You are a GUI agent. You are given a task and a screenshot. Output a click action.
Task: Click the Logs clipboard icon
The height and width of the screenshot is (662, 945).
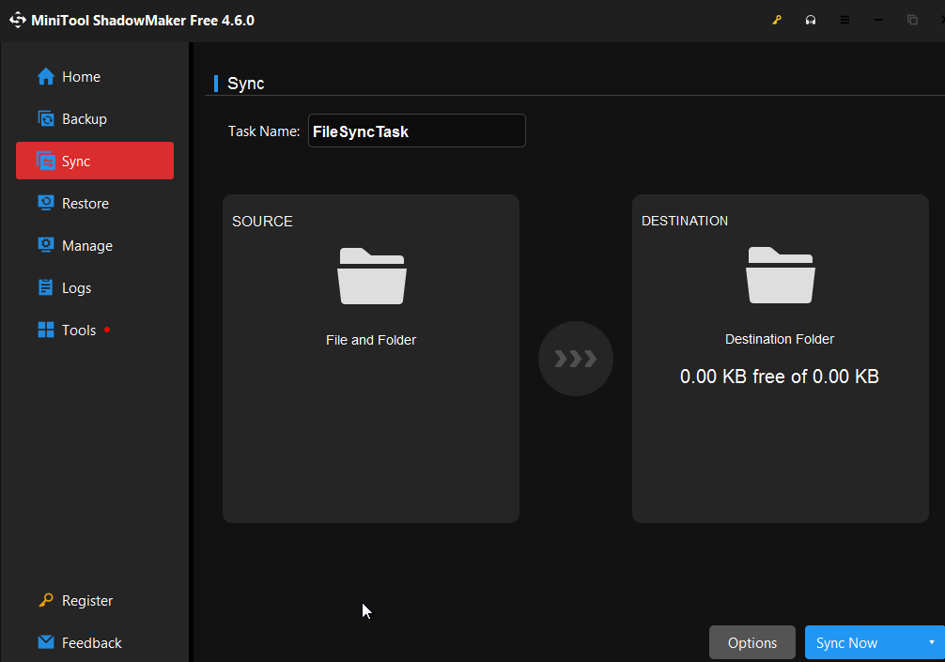point(46,287)
